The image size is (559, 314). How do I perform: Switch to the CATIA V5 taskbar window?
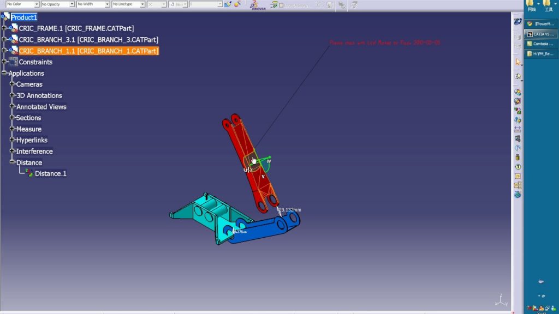tap(542, 34)
